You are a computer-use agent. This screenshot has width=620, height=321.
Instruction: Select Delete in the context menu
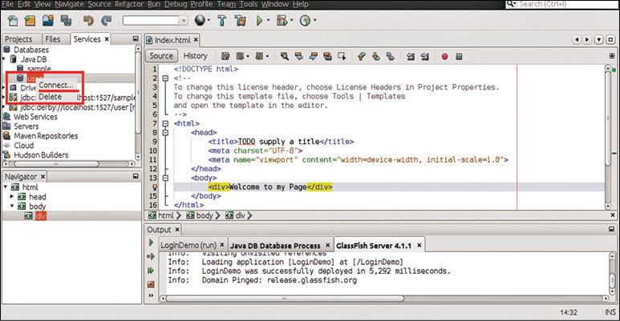click(50, 97)
